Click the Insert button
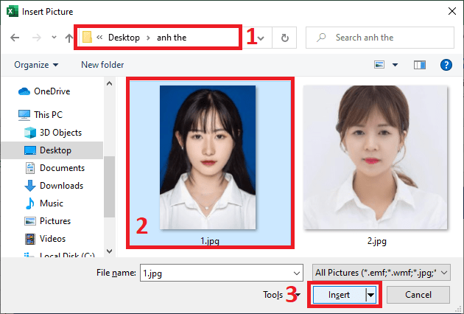Screen dimensions: 464x314 coord(339,295)
